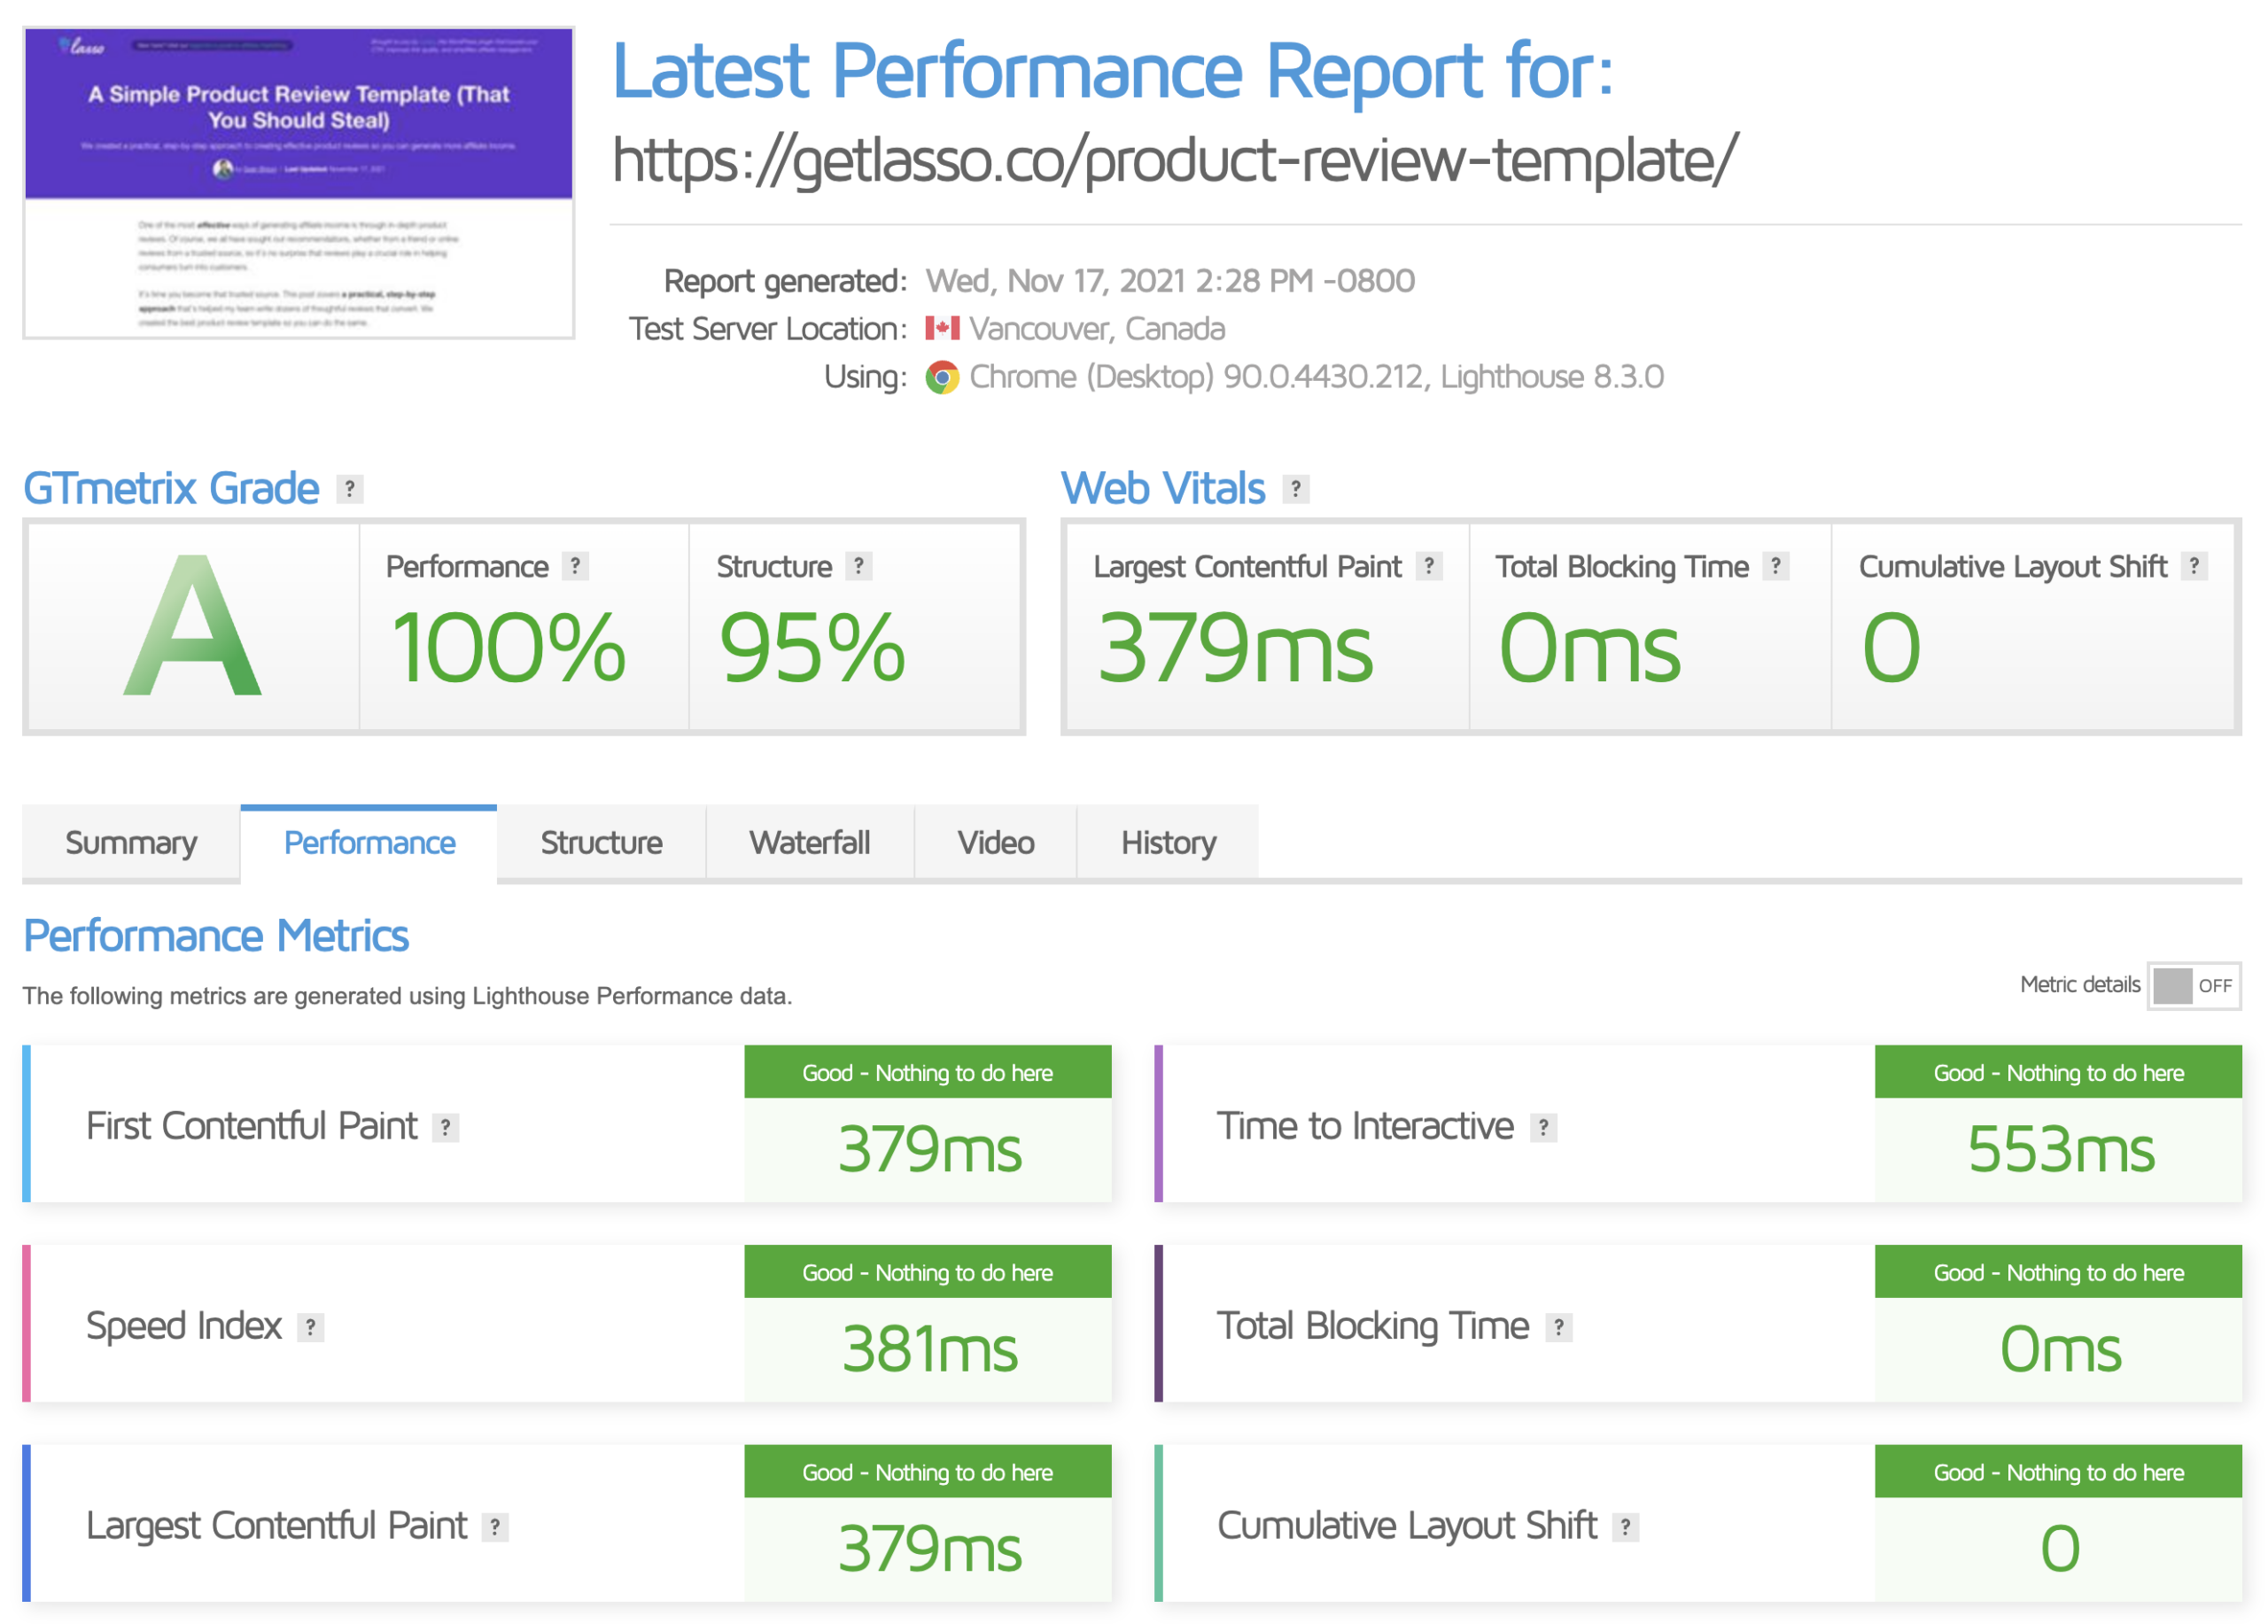Click help icon next to Web Vitals heading
This screenshot has width=2268, height=1624.
(x=1296, y=490)
